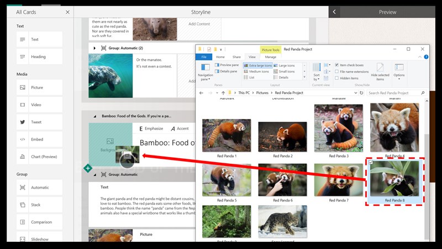Select the Red Panda 1 thumbnail
442x249 pixels.
coord(227,136)
